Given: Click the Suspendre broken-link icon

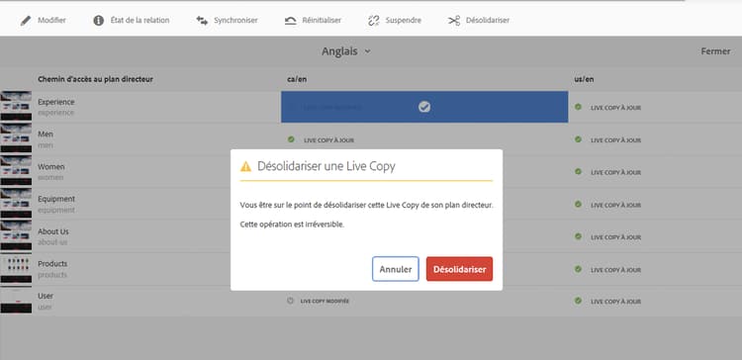Looking at the screenshot, I should [374, 21].
